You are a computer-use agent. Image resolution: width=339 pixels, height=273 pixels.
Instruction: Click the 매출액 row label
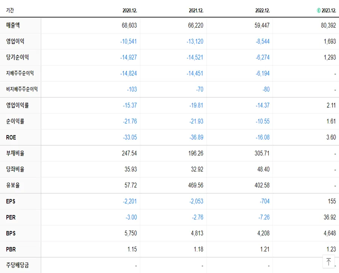pyautogui.click(x=13, y=25)
